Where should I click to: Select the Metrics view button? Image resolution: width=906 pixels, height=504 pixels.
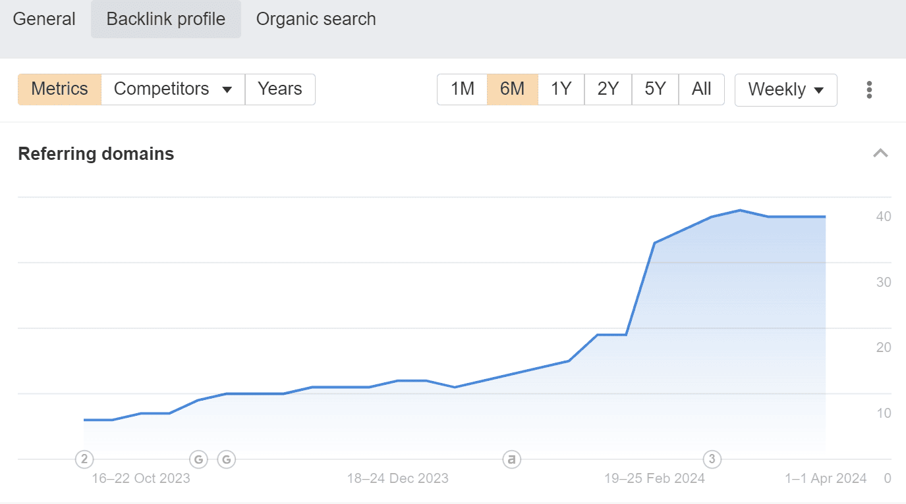click(60, 89)
